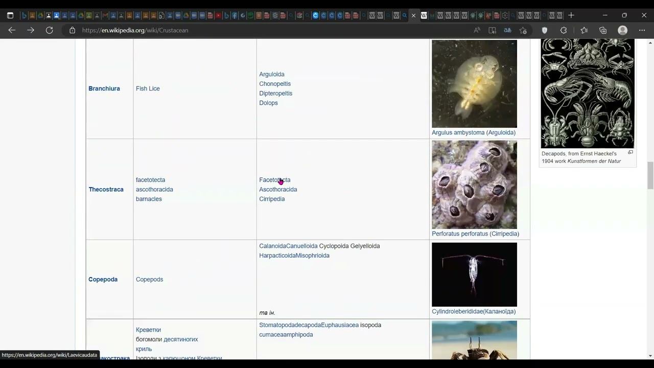654x368 pixels.
Task: Open the capitalized Ascothoracida order link
Action: coord(278,189)
